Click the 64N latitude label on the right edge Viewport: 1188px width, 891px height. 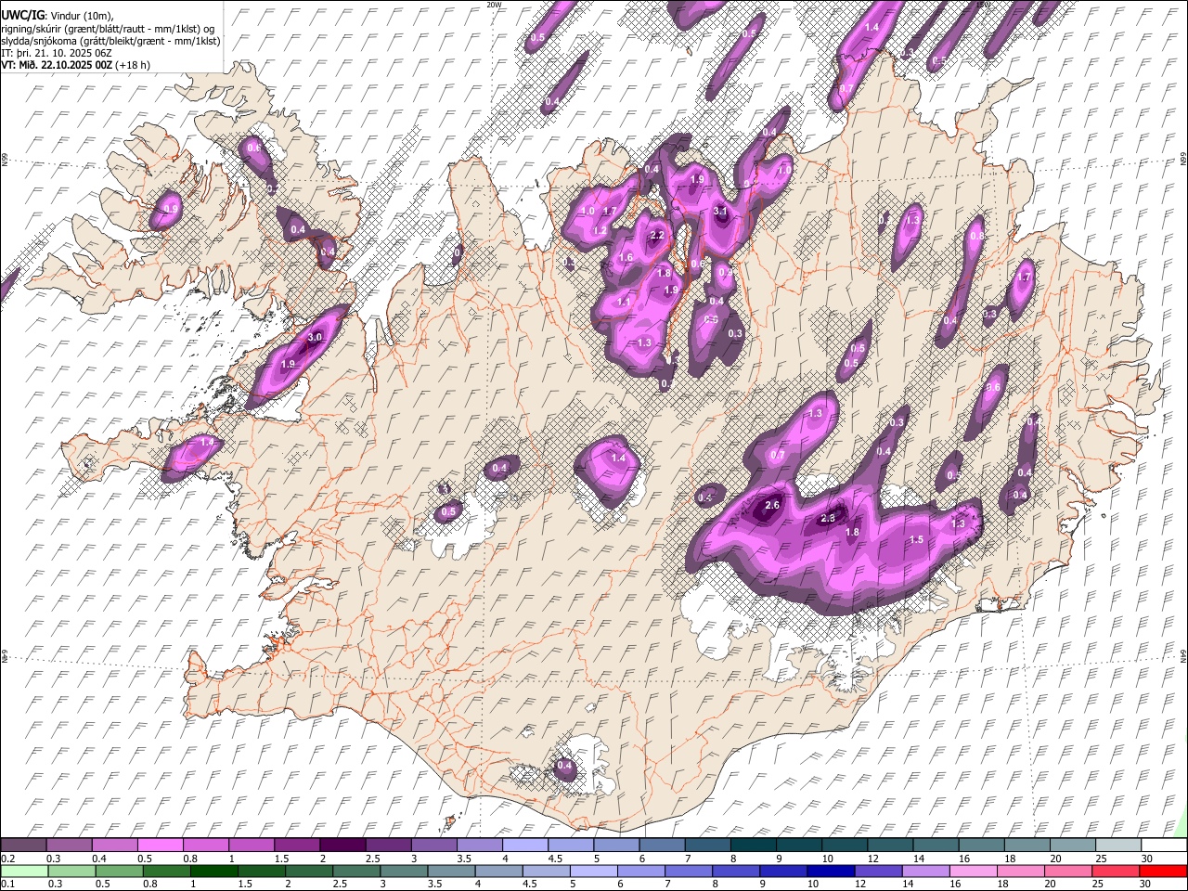pos(1182,656)
